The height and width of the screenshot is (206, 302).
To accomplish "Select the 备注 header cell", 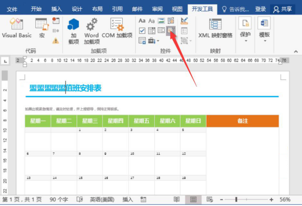I will coord(243,121).
